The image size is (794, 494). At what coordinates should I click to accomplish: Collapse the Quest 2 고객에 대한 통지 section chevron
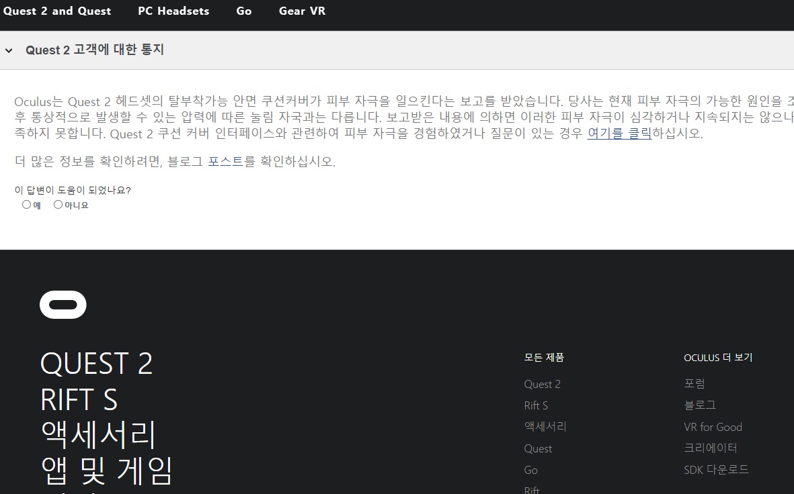[9, 50]
